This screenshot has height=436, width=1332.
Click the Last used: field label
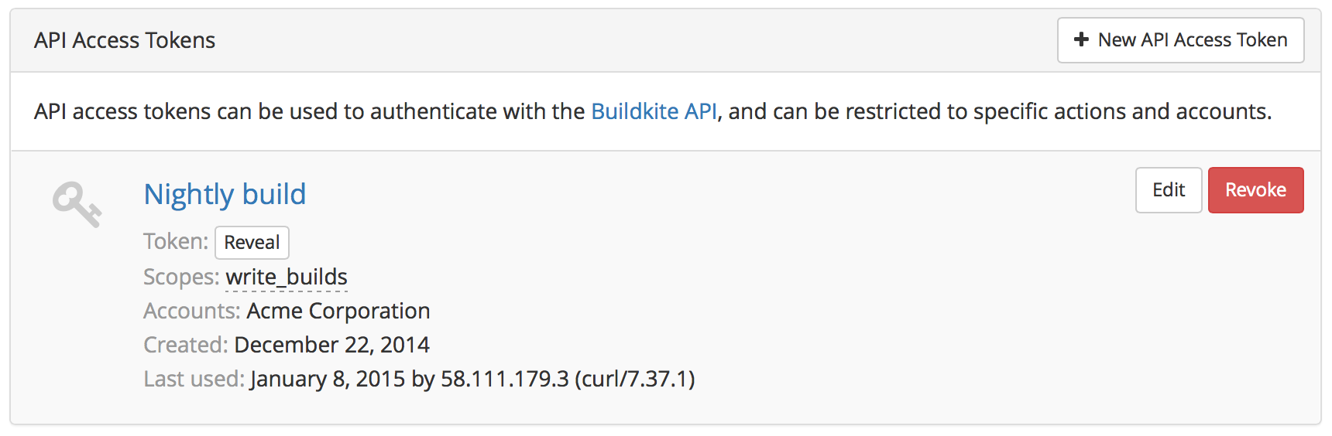click(194, 379)
